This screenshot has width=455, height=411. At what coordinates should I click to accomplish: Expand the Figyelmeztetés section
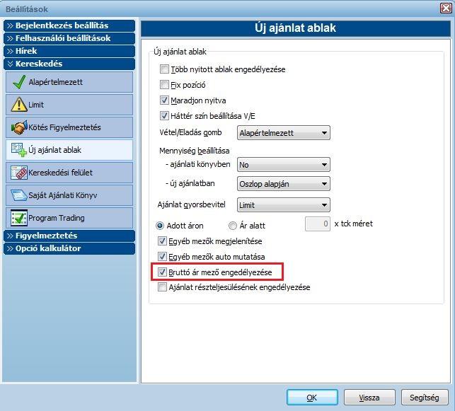69,236
